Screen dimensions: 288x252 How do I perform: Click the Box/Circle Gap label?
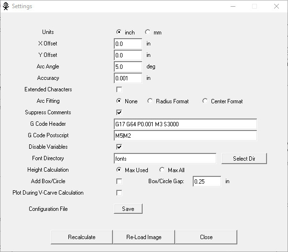tap(166, 181)
